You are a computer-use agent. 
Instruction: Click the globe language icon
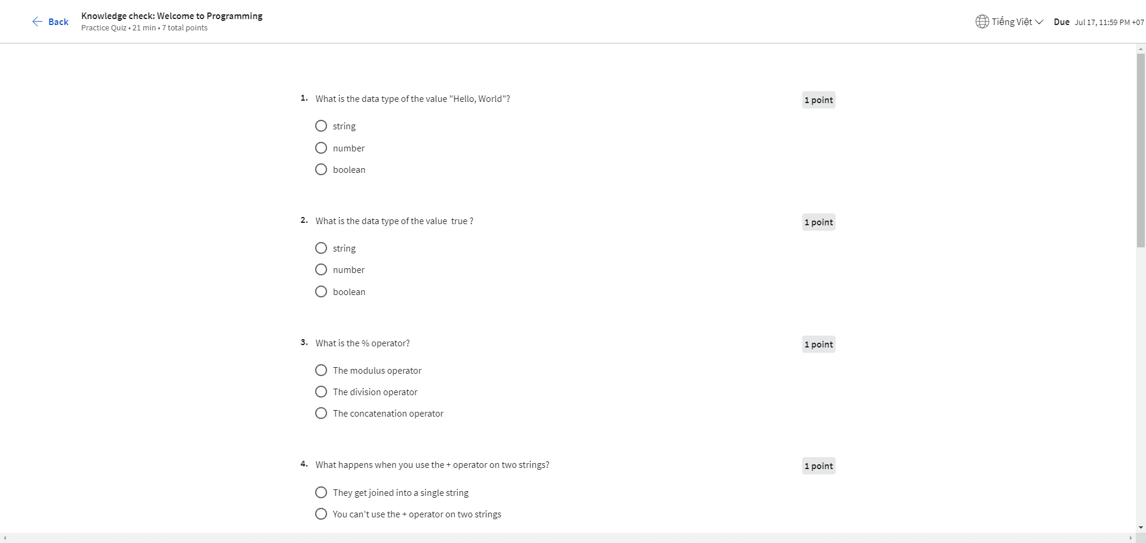982,21
